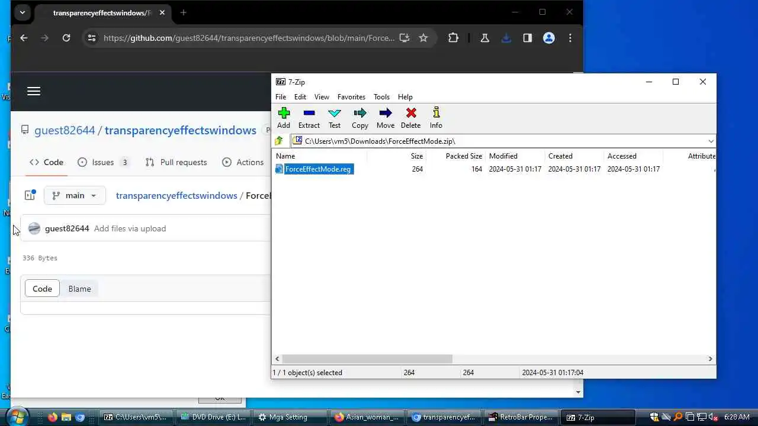This screenshot has height=426, width=758.
Task: Sort by the Name column header
Action: click(320, 156)
